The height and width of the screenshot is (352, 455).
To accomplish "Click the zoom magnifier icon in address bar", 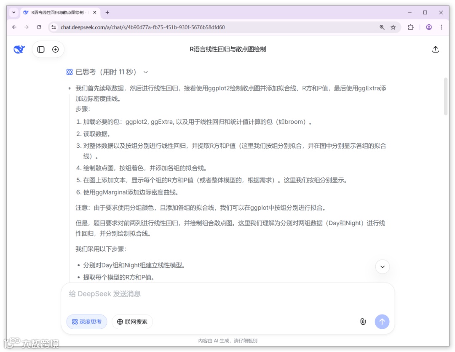I will coord(382,27).
